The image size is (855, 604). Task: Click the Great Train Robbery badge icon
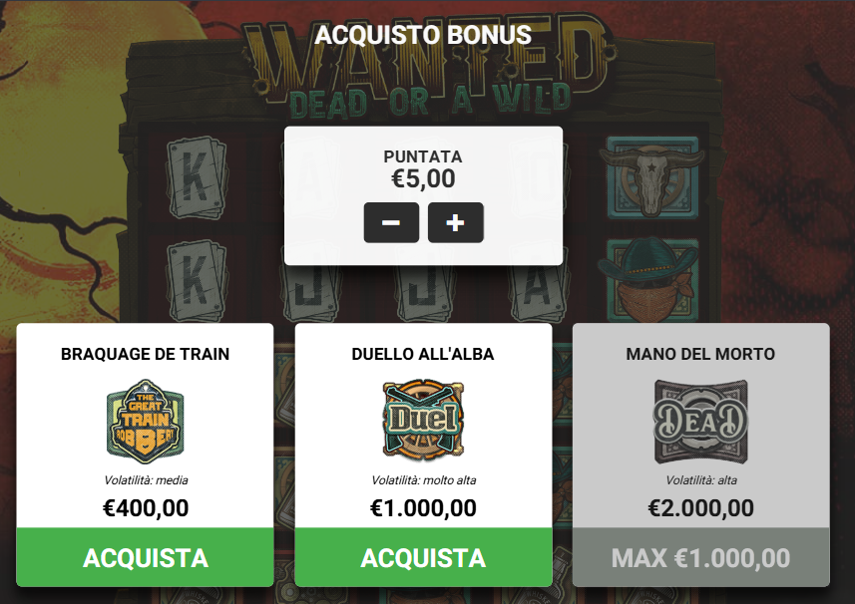[145, 421]
